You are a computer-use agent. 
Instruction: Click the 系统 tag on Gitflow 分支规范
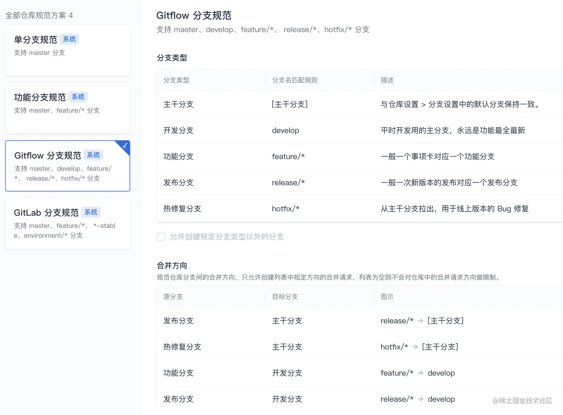click(93, 155)
